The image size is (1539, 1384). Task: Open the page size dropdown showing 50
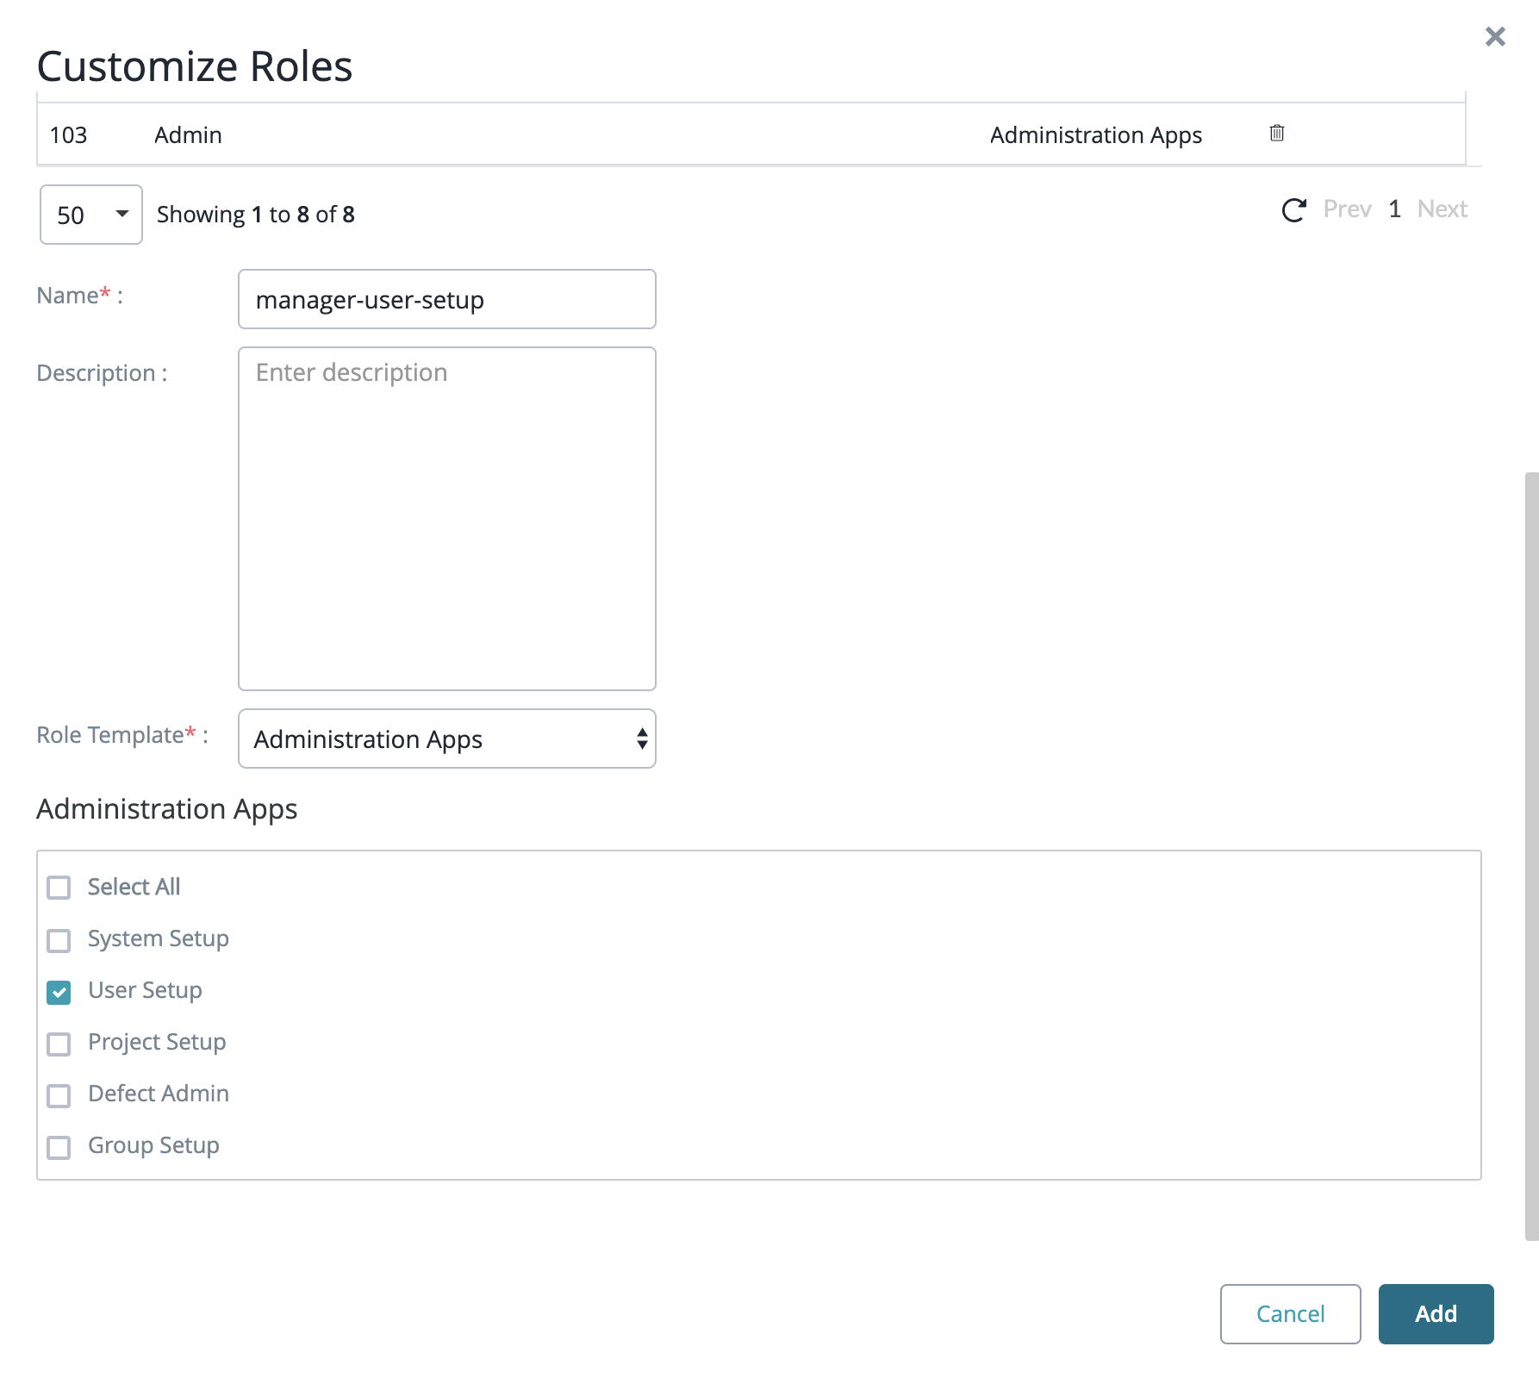pos(90,215)
